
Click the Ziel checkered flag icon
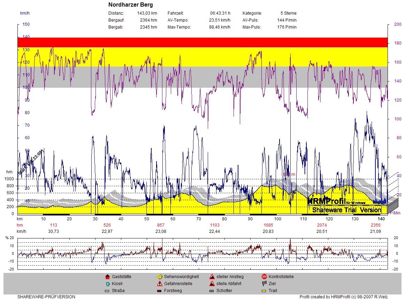coord(264,284)
